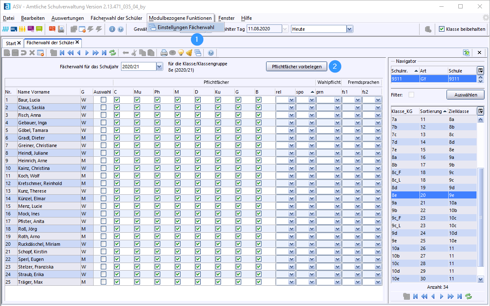Screen dimensions: 490x306
Task: Open the rel dropdown for Sperl, Eugen
Action: [291, 259]
